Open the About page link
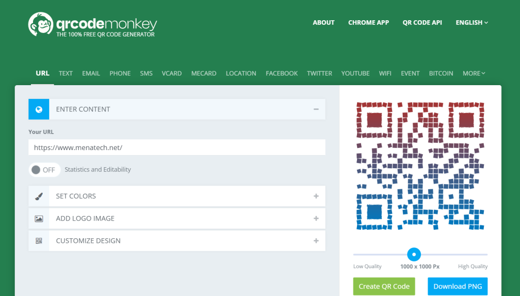 coord(323,22)
